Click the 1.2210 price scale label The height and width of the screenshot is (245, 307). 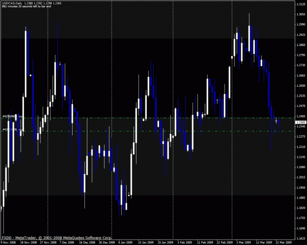tap(301, 147)
